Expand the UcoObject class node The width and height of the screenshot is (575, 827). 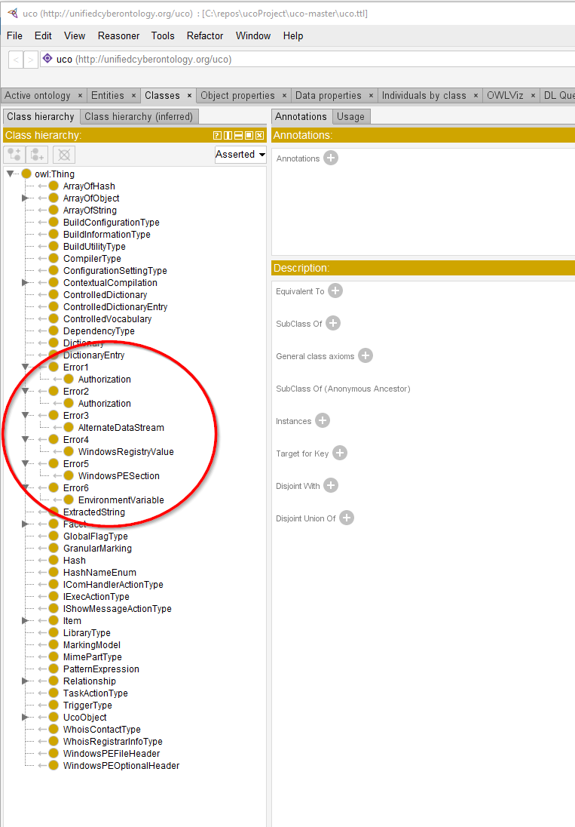pos(25,717)
